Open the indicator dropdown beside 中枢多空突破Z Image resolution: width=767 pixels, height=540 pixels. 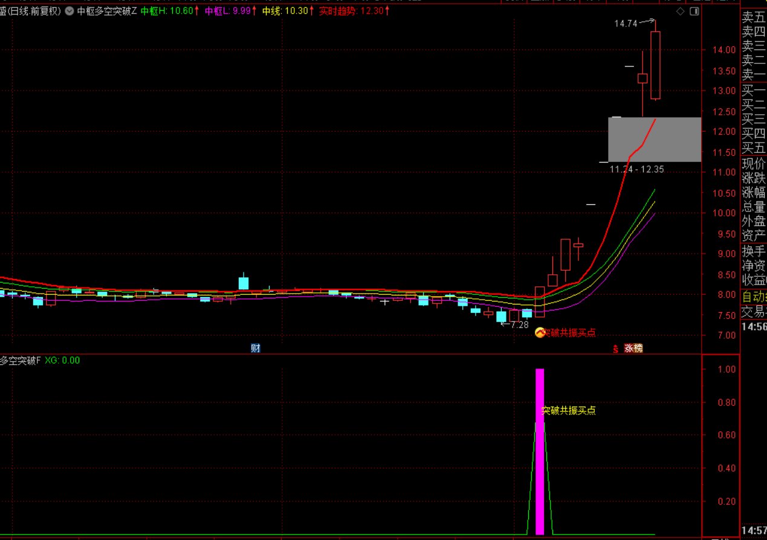click(x=70, y=11)
